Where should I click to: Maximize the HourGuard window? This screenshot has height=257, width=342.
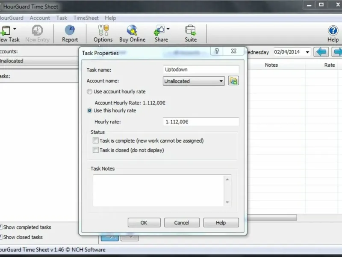321,5
